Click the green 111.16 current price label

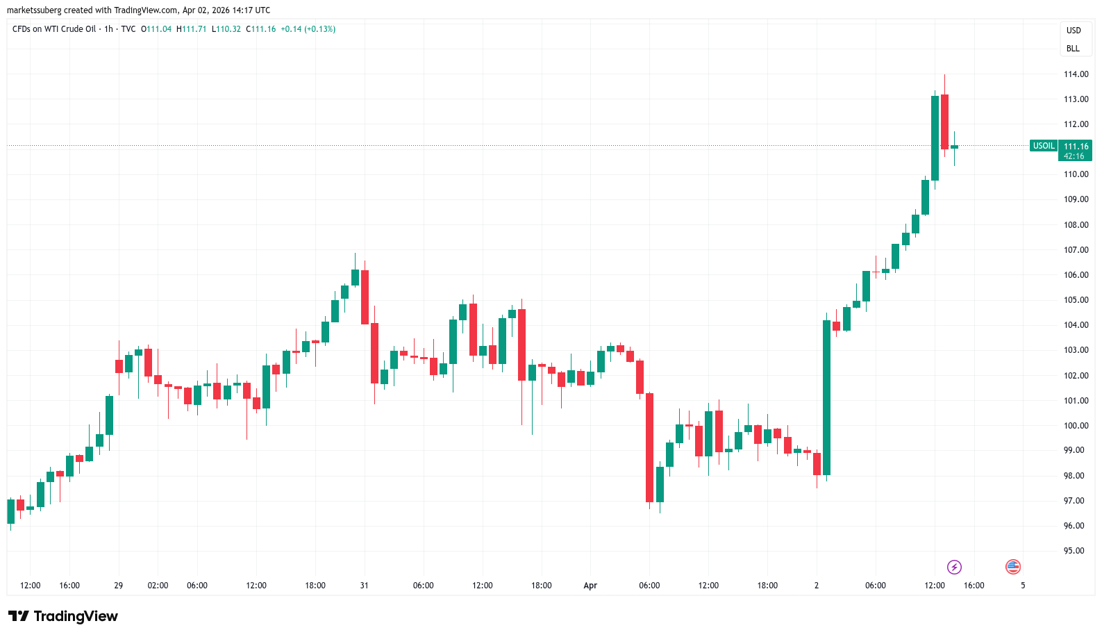point(1076,150)
